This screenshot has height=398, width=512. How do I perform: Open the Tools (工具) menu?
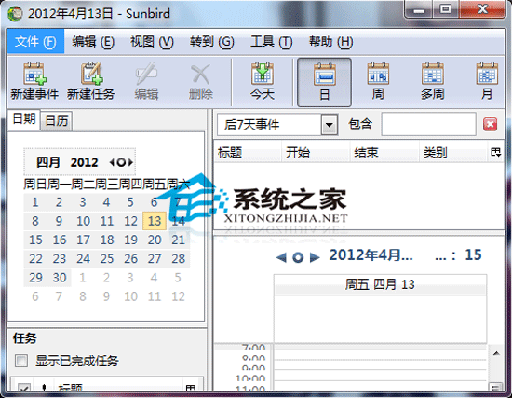tap(271, 42)
